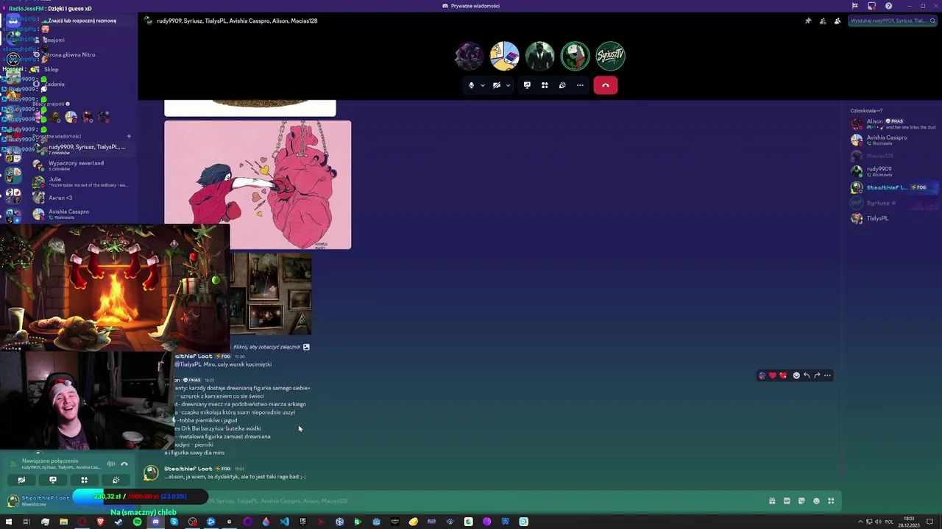Image resolution: width=942 pixels, height=529 pixels.
Task: Hang up the call with red button
Action: 606,85
